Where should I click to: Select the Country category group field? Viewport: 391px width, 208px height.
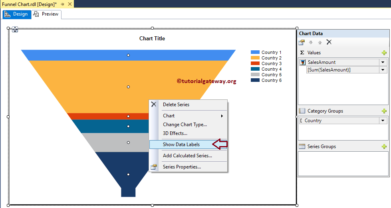click(x=339, y=121)
